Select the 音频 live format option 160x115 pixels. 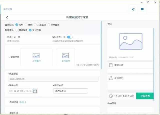pos(26,25)
